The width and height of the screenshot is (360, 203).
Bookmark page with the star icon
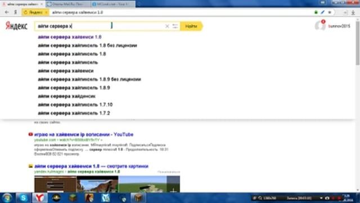(x=330, y=12)
